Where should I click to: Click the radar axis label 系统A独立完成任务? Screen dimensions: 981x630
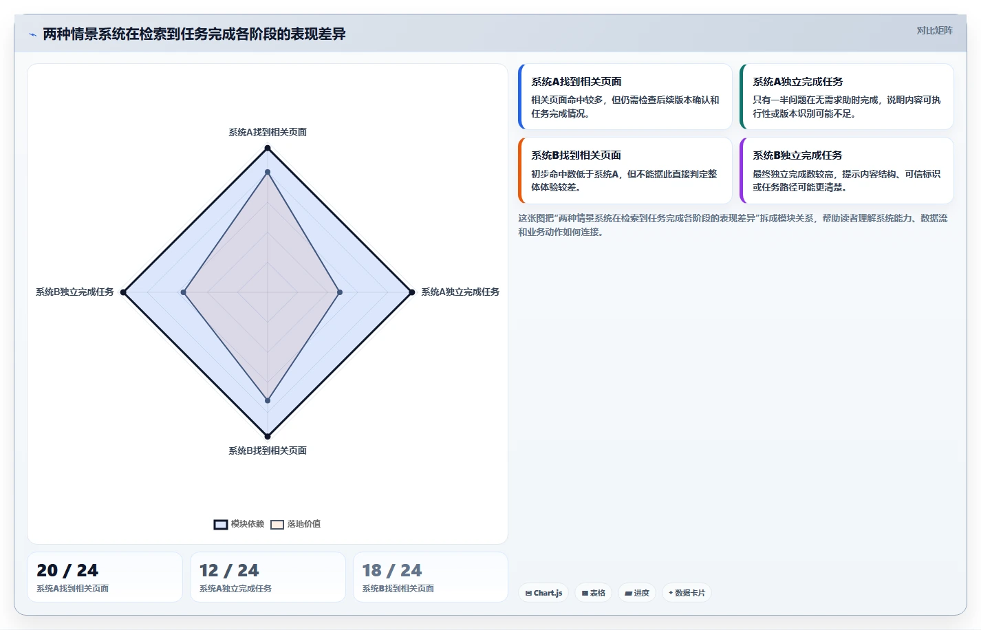click(x=460, y=292)
